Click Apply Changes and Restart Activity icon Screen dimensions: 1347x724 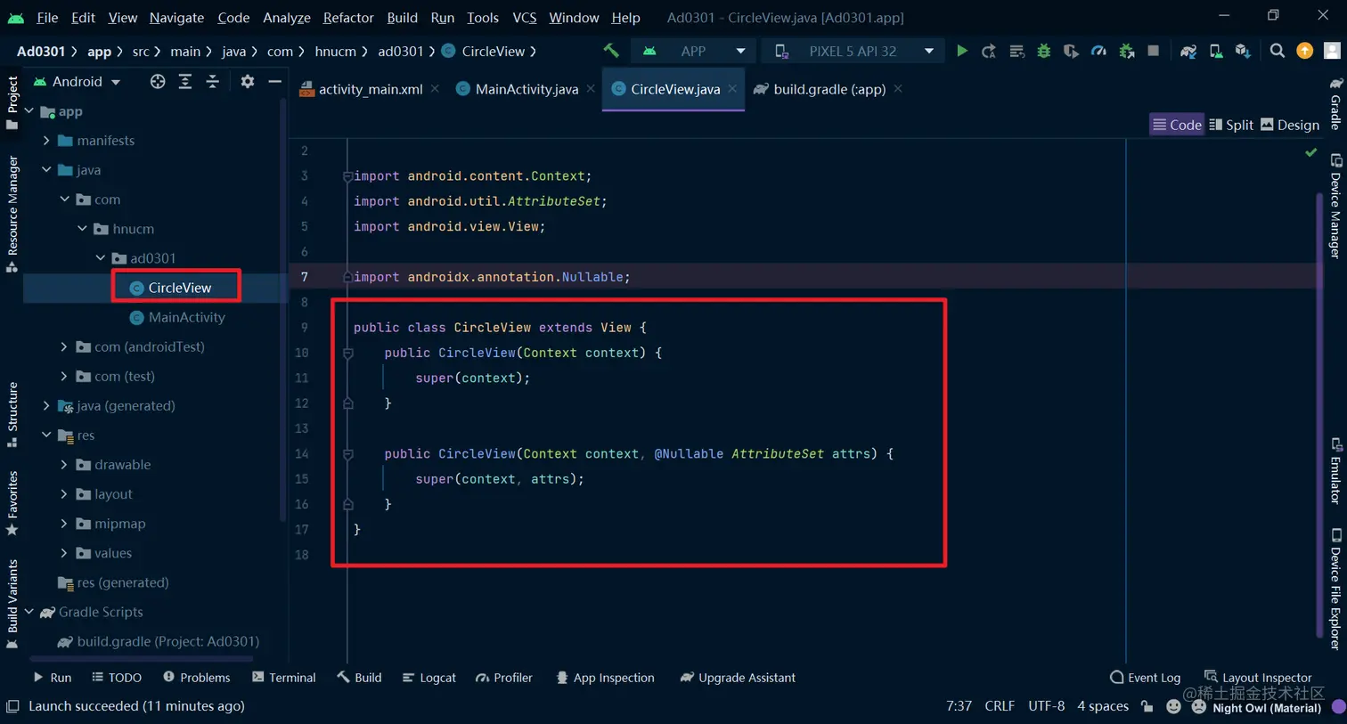pos(989,51)
